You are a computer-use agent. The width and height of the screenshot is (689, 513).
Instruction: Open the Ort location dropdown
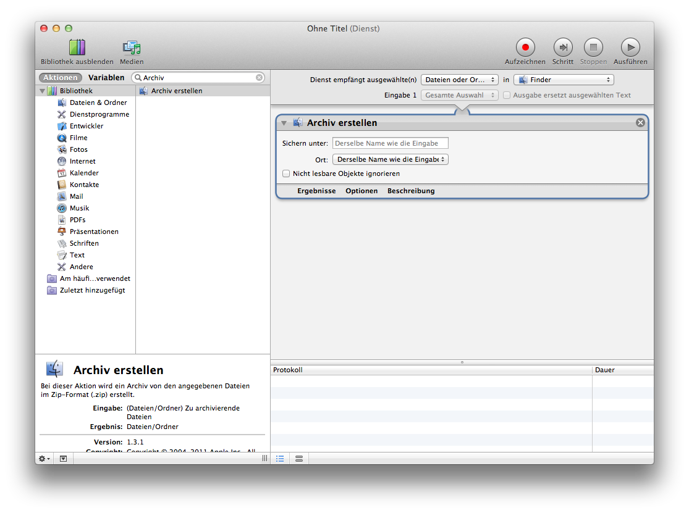tap(390, 159)
